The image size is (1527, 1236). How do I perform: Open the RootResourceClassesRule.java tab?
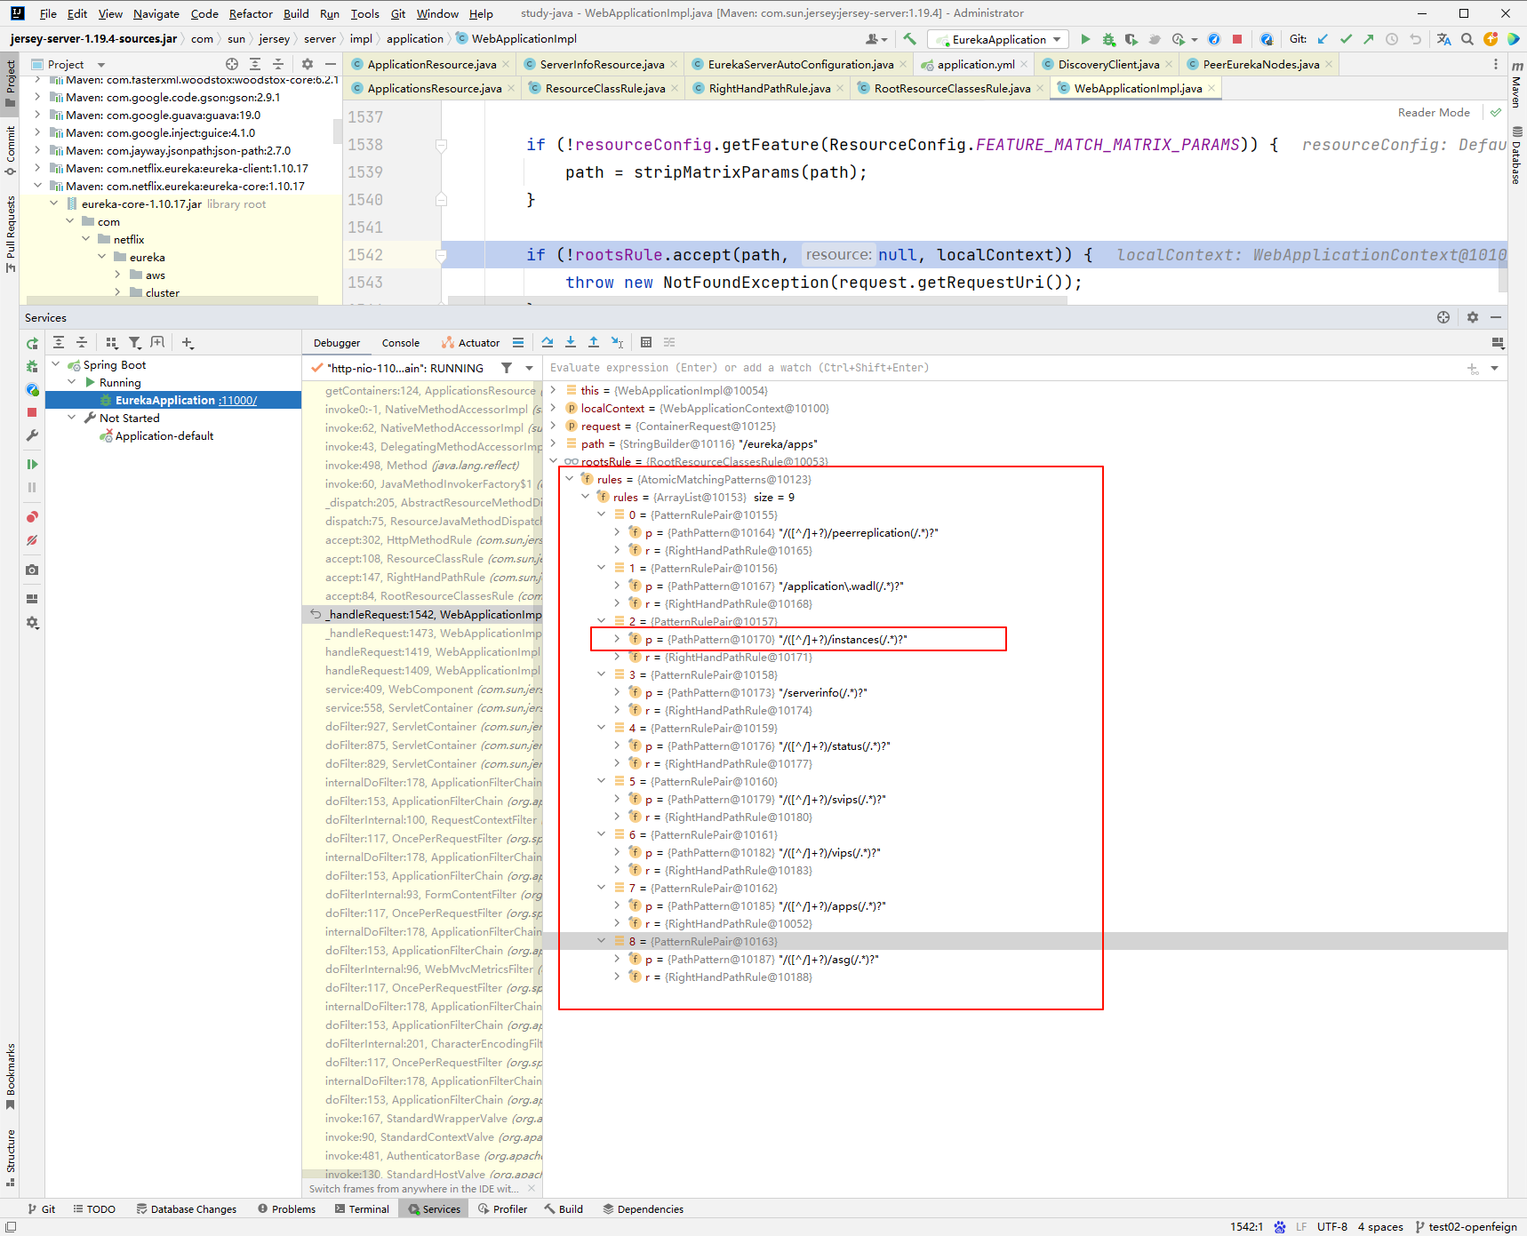click(952, 88)
